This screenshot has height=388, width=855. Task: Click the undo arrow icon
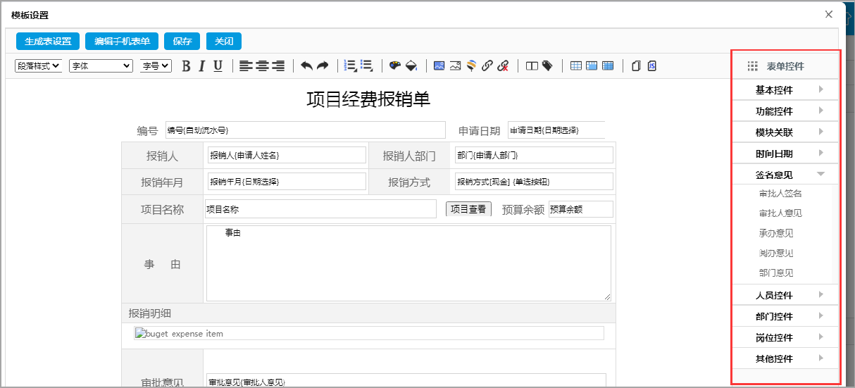point(306,65)
